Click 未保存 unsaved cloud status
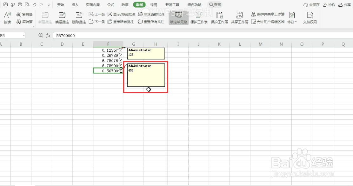 click(312, 5)
